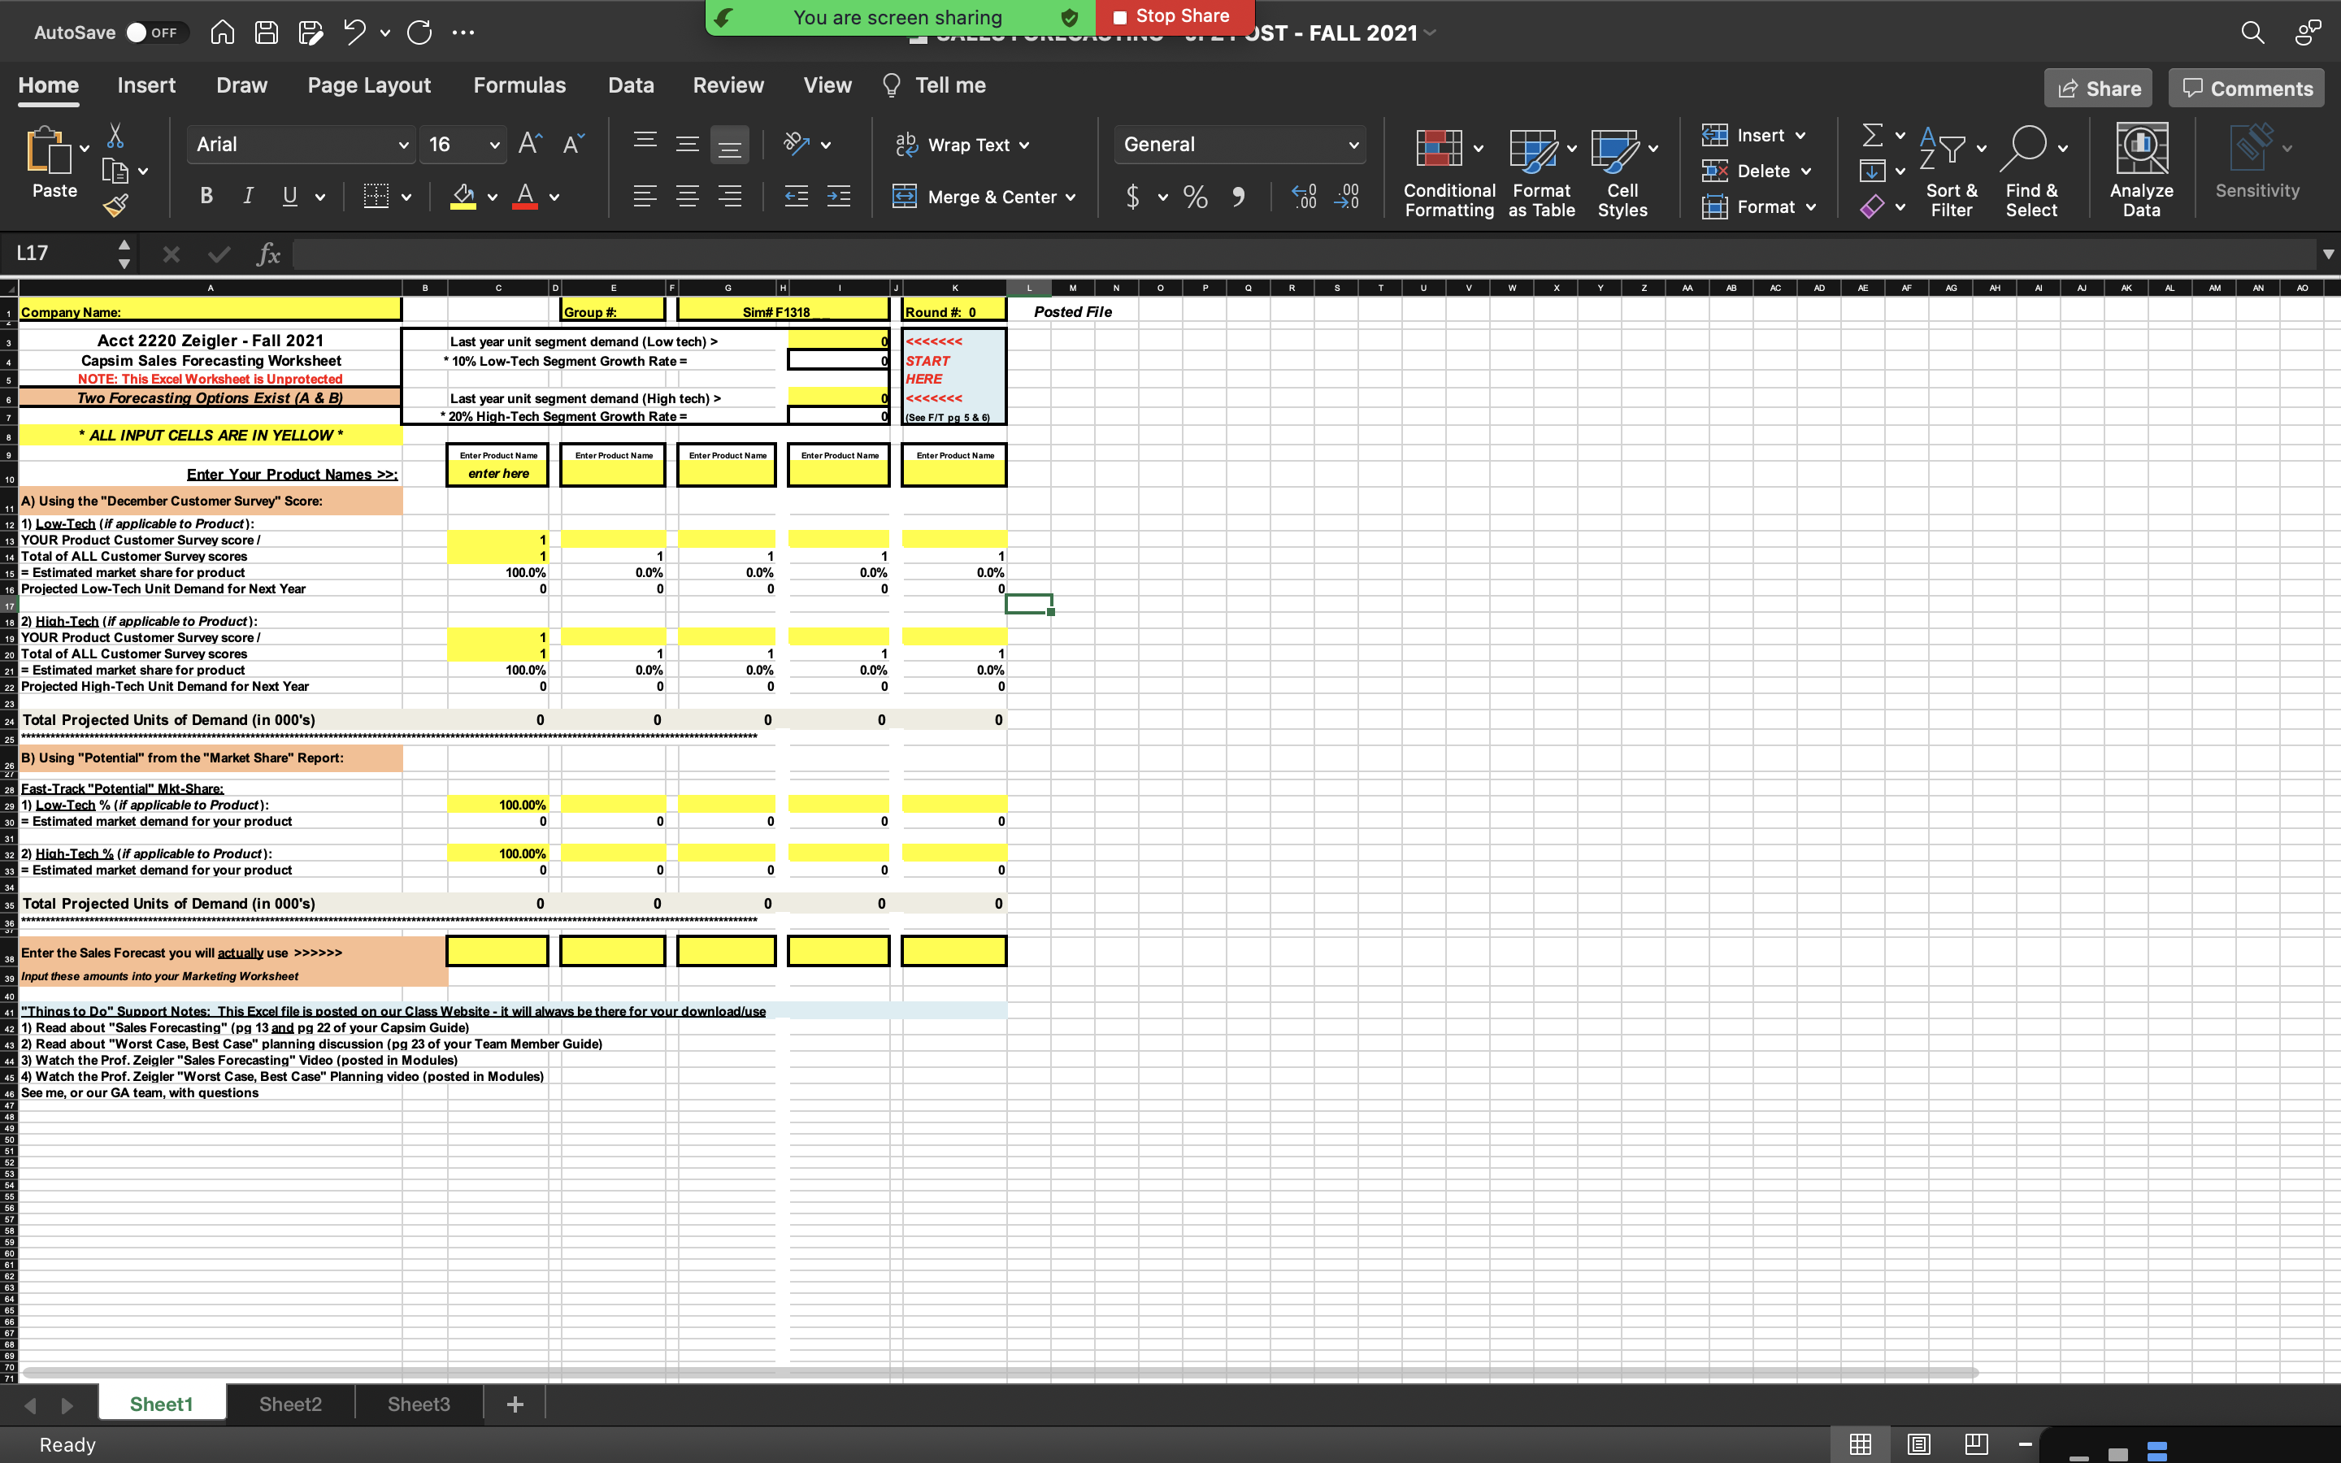Click the Stop Share button
Screen dimensions: 2341x1463
[1172, 16]
